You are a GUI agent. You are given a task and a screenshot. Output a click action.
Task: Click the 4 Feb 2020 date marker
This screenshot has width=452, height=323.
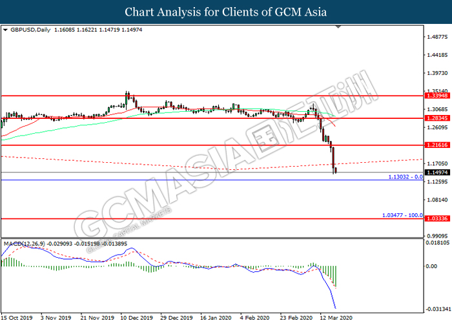click(x=255, y=318)
